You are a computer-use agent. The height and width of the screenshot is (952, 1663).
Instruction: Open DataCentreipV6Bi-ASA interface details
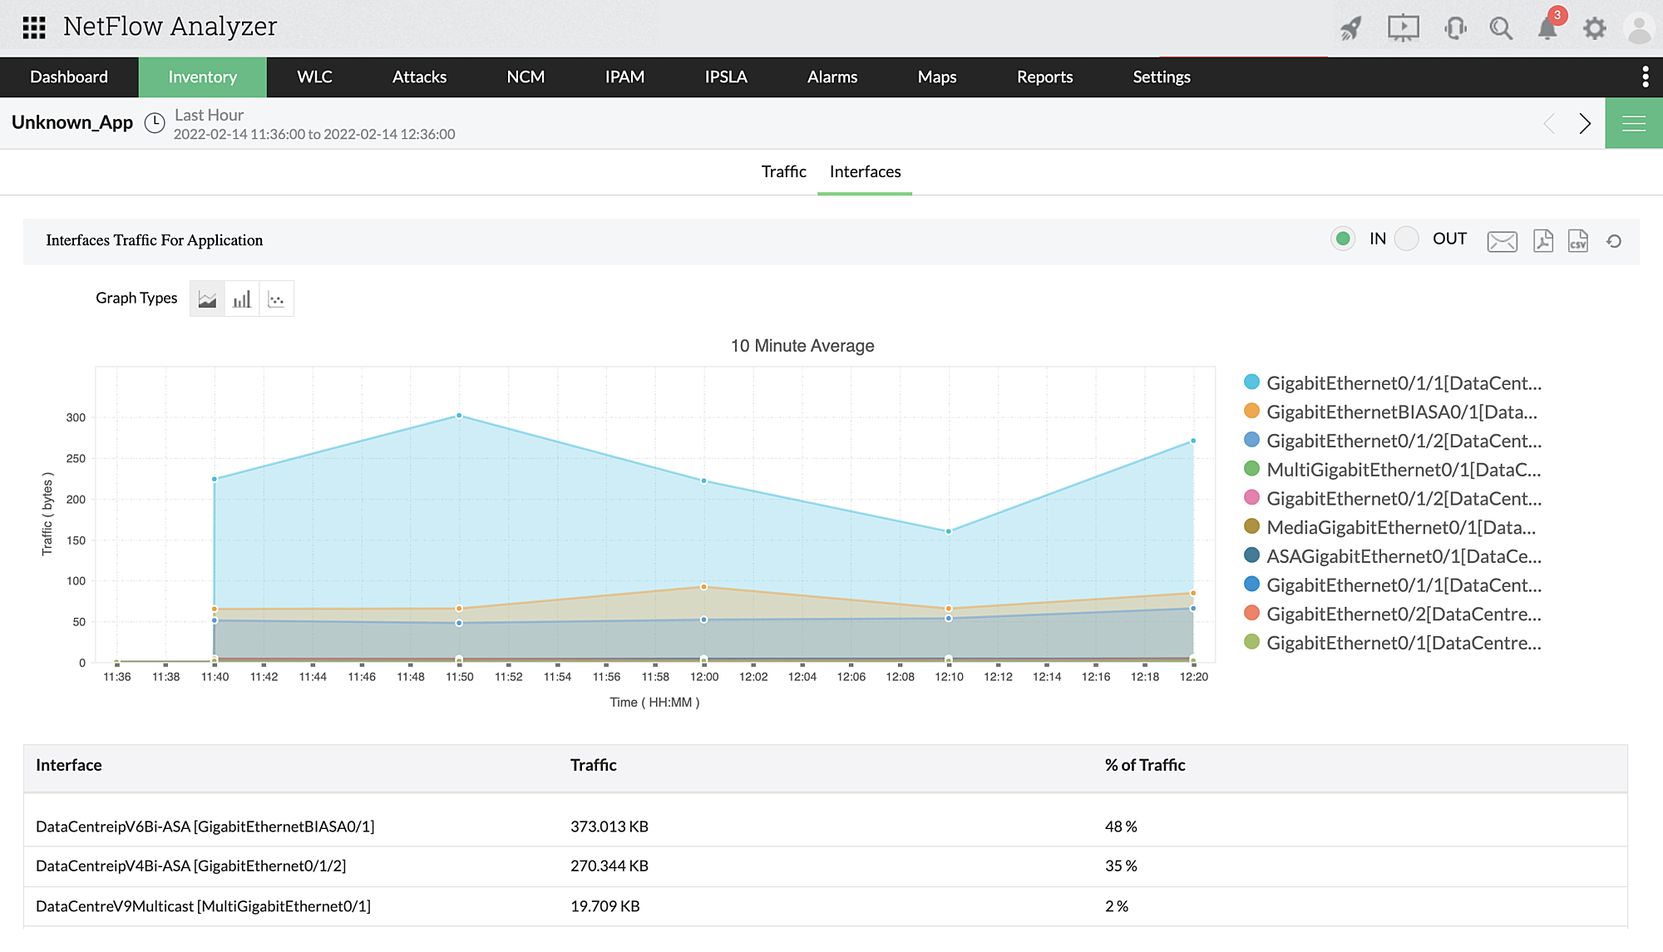point(205,826)
